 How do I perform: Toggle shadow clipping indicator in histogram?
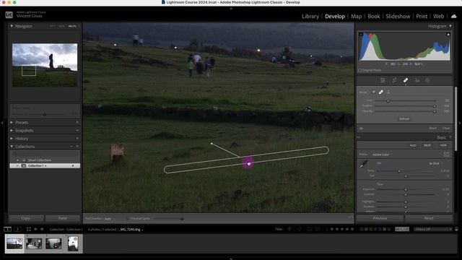click(x=361, y=35)
